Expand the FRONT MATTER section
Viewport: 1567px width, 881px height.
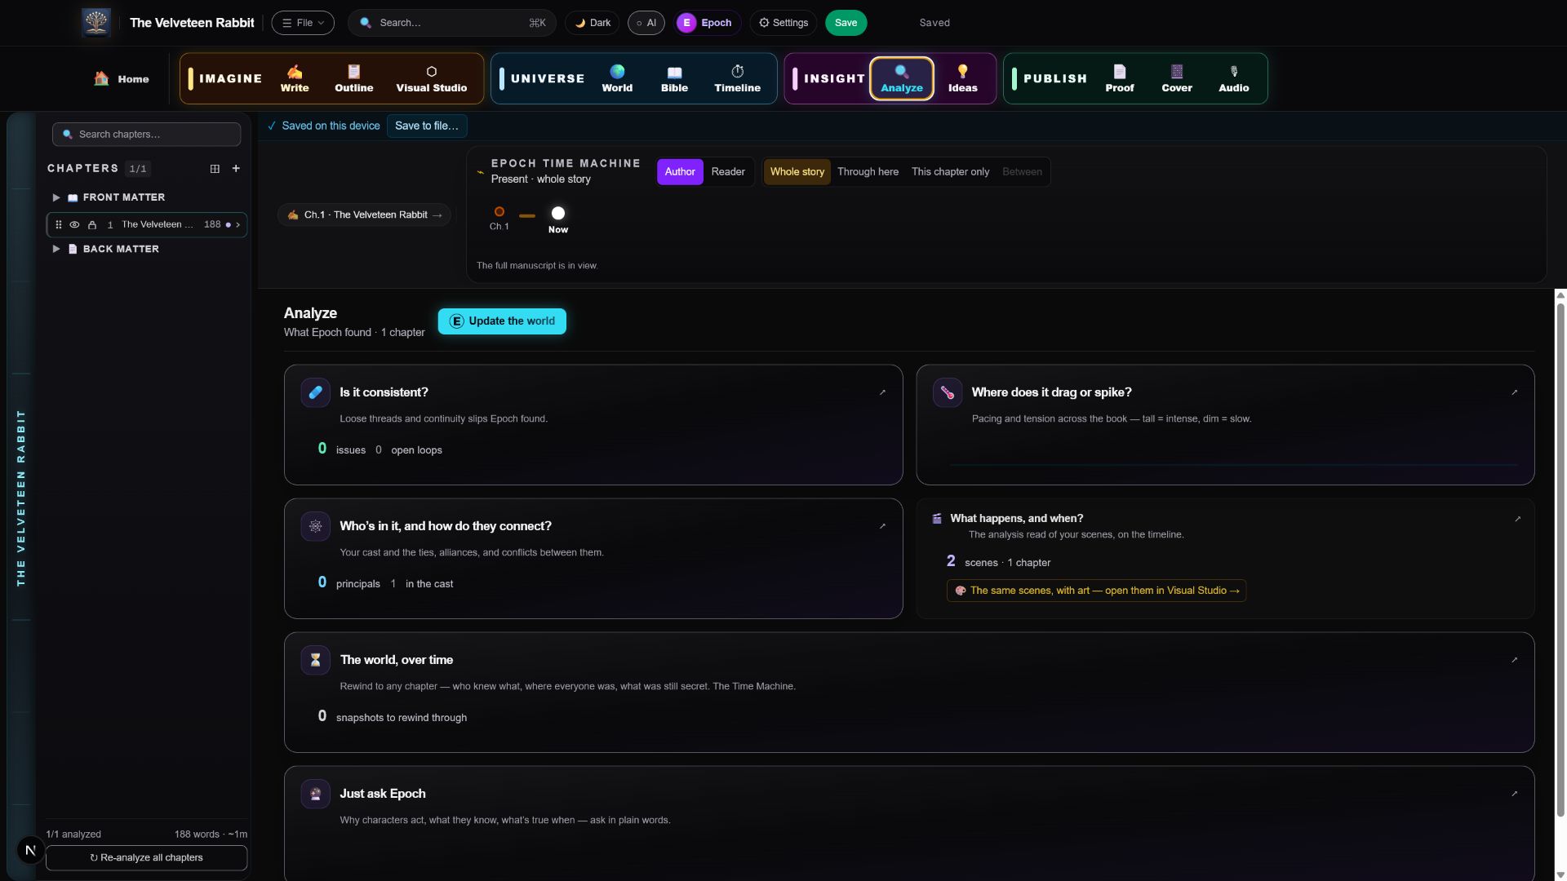pos(55,197)
